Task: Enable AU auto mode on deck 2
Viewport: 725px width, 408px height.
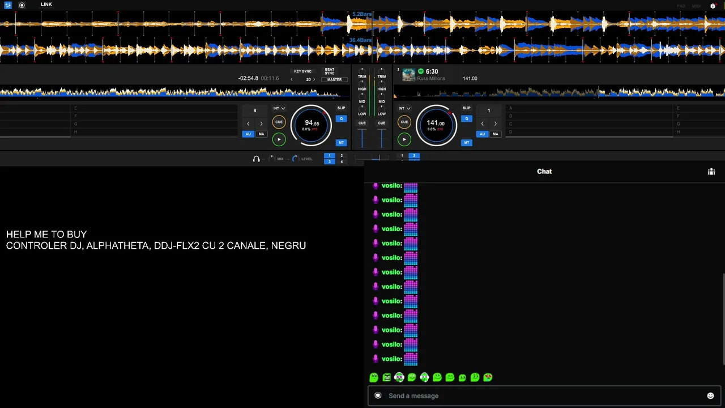Action: pyautogui.click(x=482, y=134)
